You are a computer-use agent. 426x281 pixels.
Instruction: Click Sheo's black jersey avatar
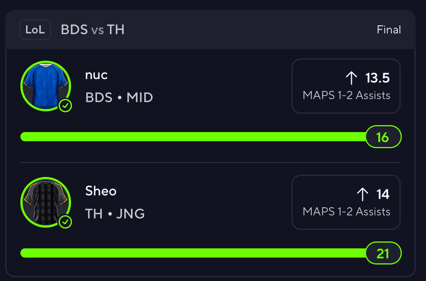click(45, 201)
